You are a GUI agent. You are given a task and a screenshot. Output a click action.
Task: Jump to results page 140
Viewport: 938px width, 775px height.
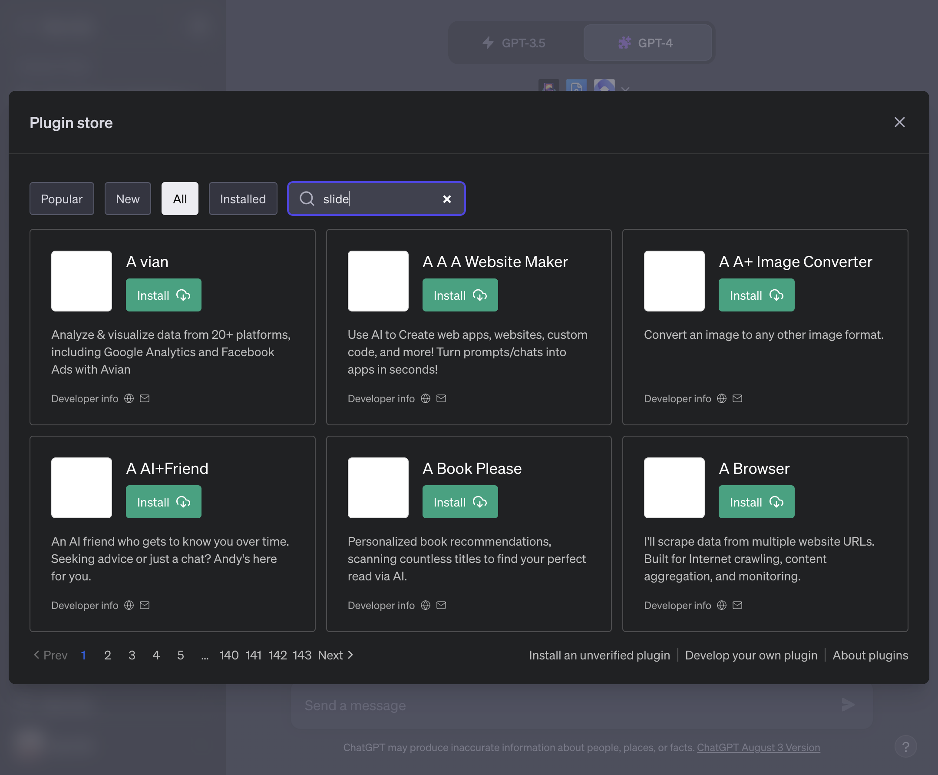[229, 655]
